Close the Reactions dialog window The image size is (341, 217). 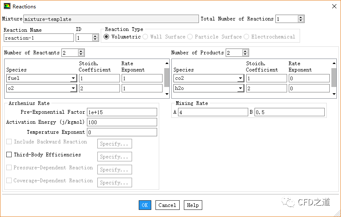click(x=333, y=6)
